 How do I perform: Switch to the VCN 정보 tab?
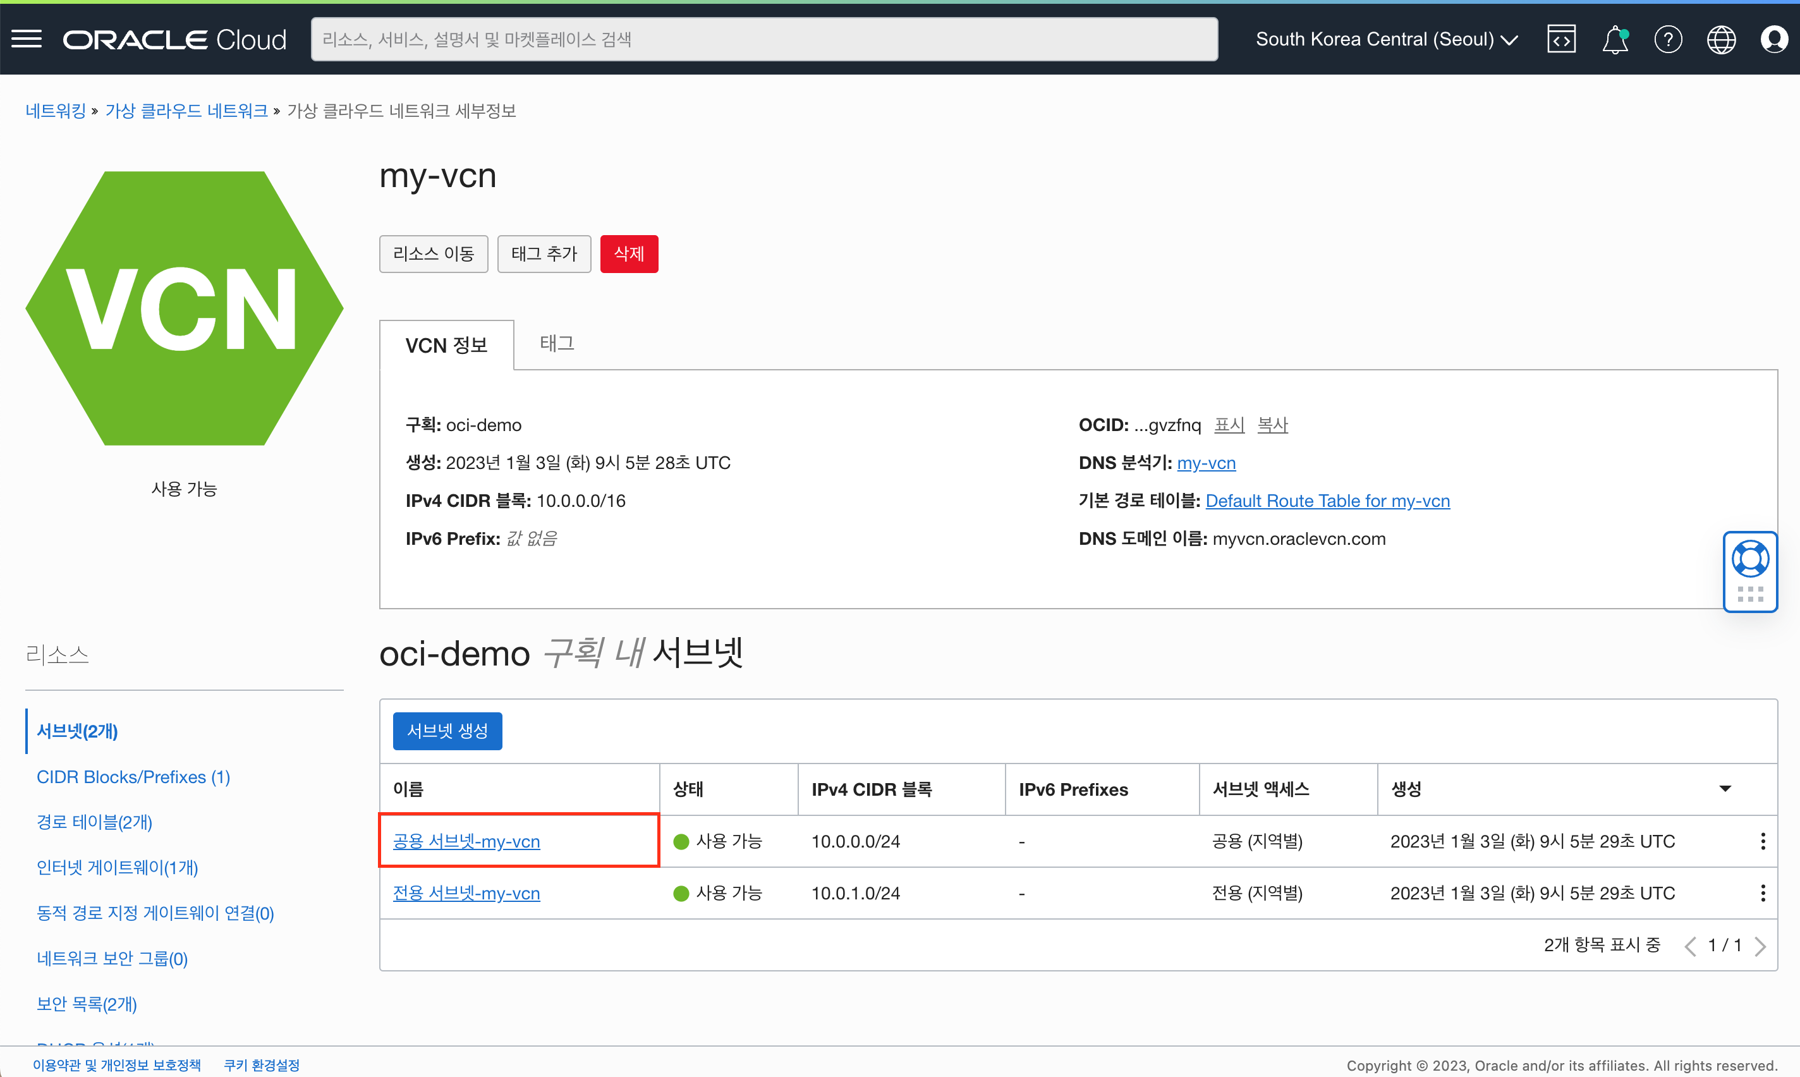(x=446, y=346)
